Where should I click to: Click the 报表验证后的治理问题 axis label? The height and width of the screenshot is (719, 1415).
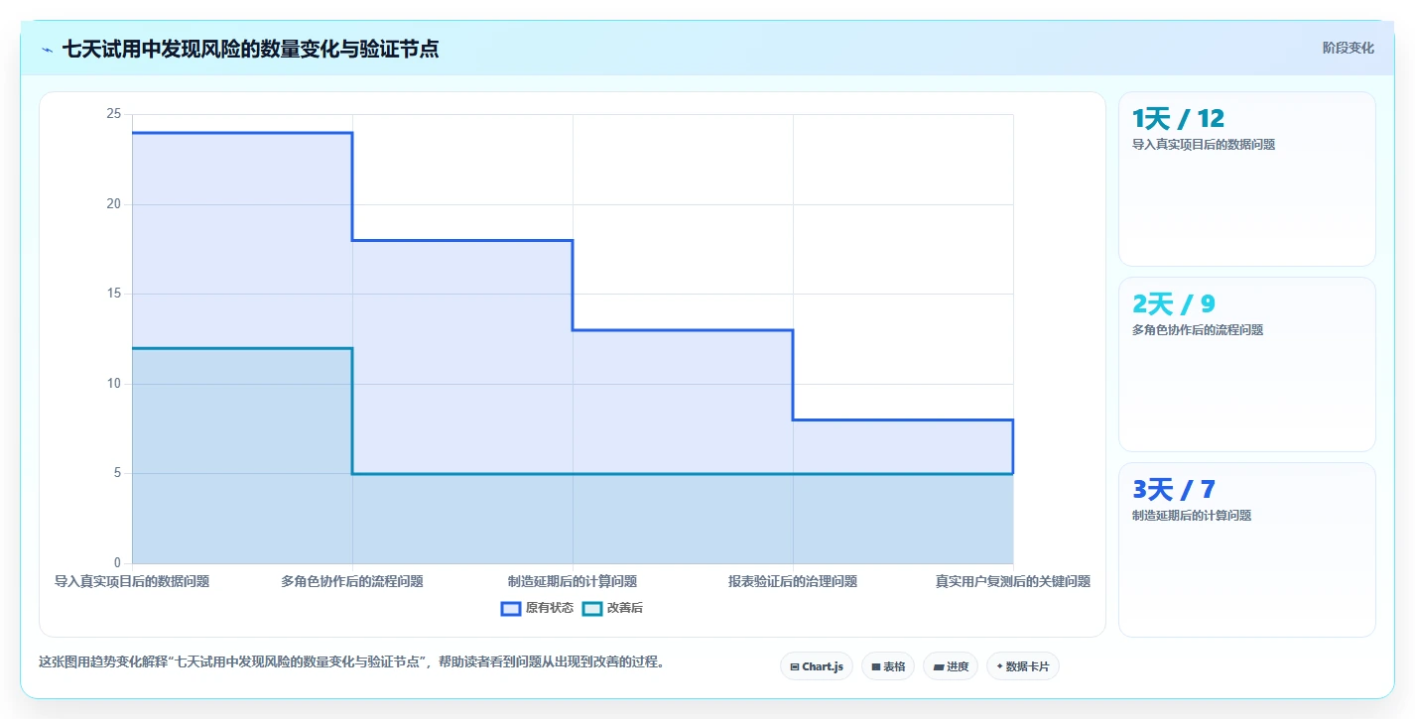tap(793, 581)
